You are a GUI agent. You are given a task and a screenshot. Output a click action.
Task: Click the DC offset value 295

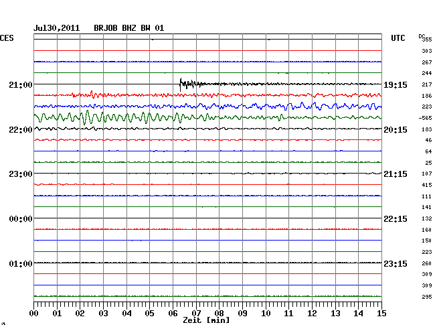pyautogui.click(x=427, y=297)
